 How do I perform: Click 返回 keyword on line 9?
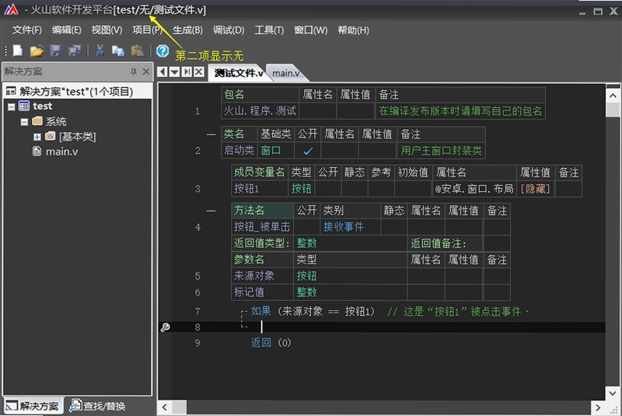(x=260, y=343)
